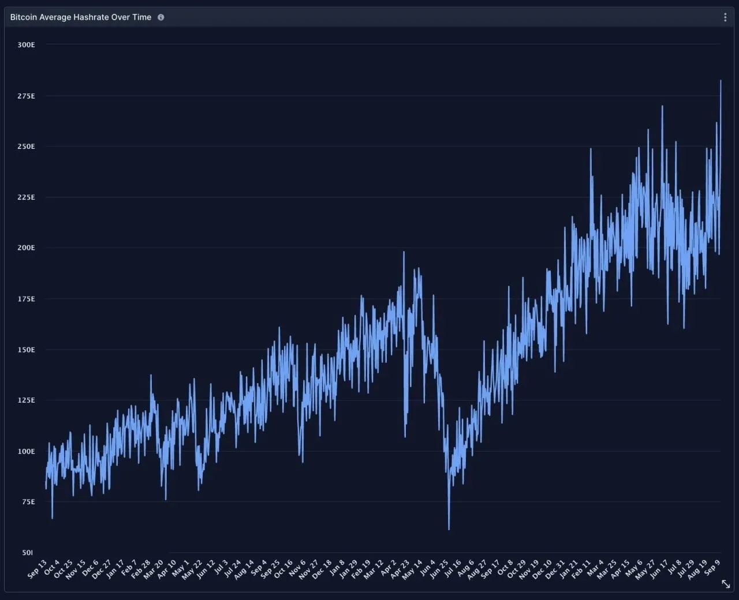Click the 'Dec 31' x-axis date label
This screenshot has height=600, width=739.
[x=555, y=569]
